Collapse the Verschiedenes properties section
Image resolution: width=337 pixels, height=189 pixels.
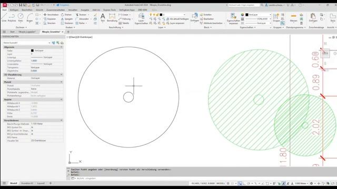point(61,120)
